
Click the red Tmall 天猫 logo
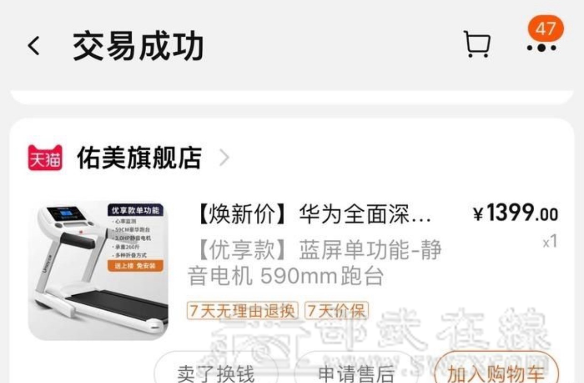pos(45,158)
